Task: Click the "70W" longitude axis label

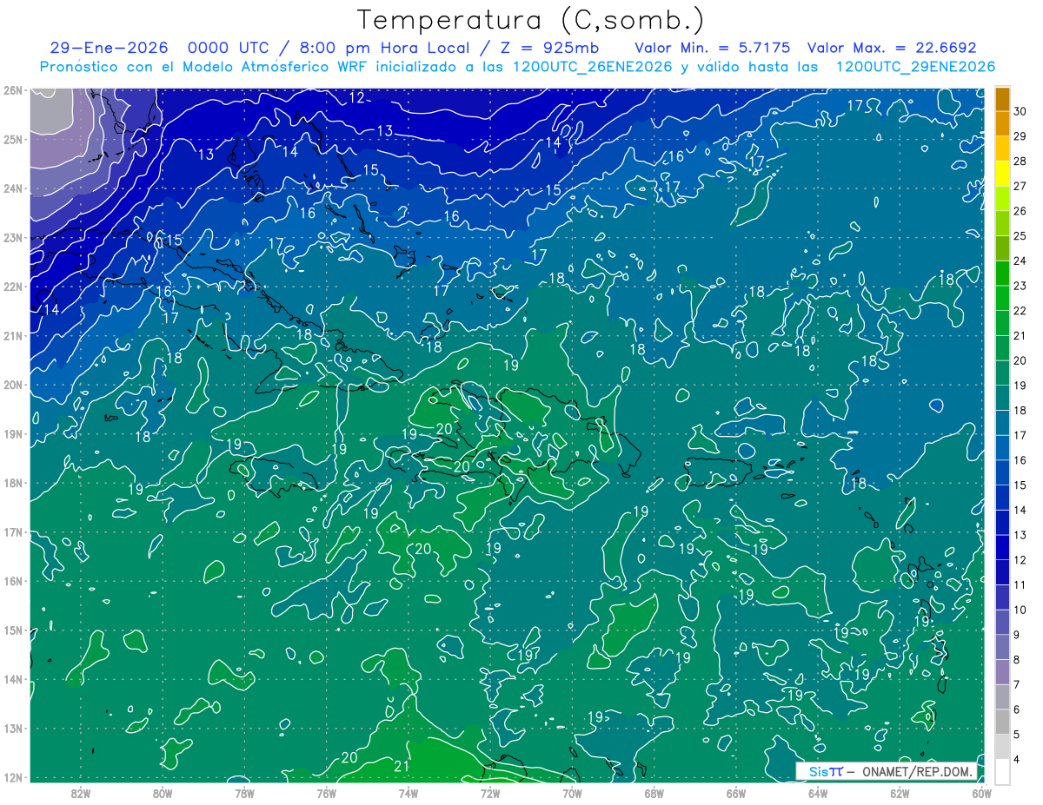Action: tap(572, 794)
